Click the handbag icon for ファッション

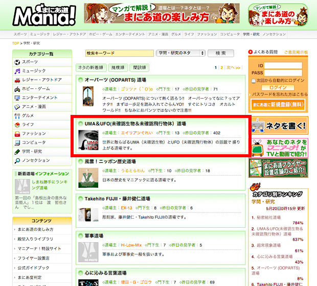(x=17, y=133)
